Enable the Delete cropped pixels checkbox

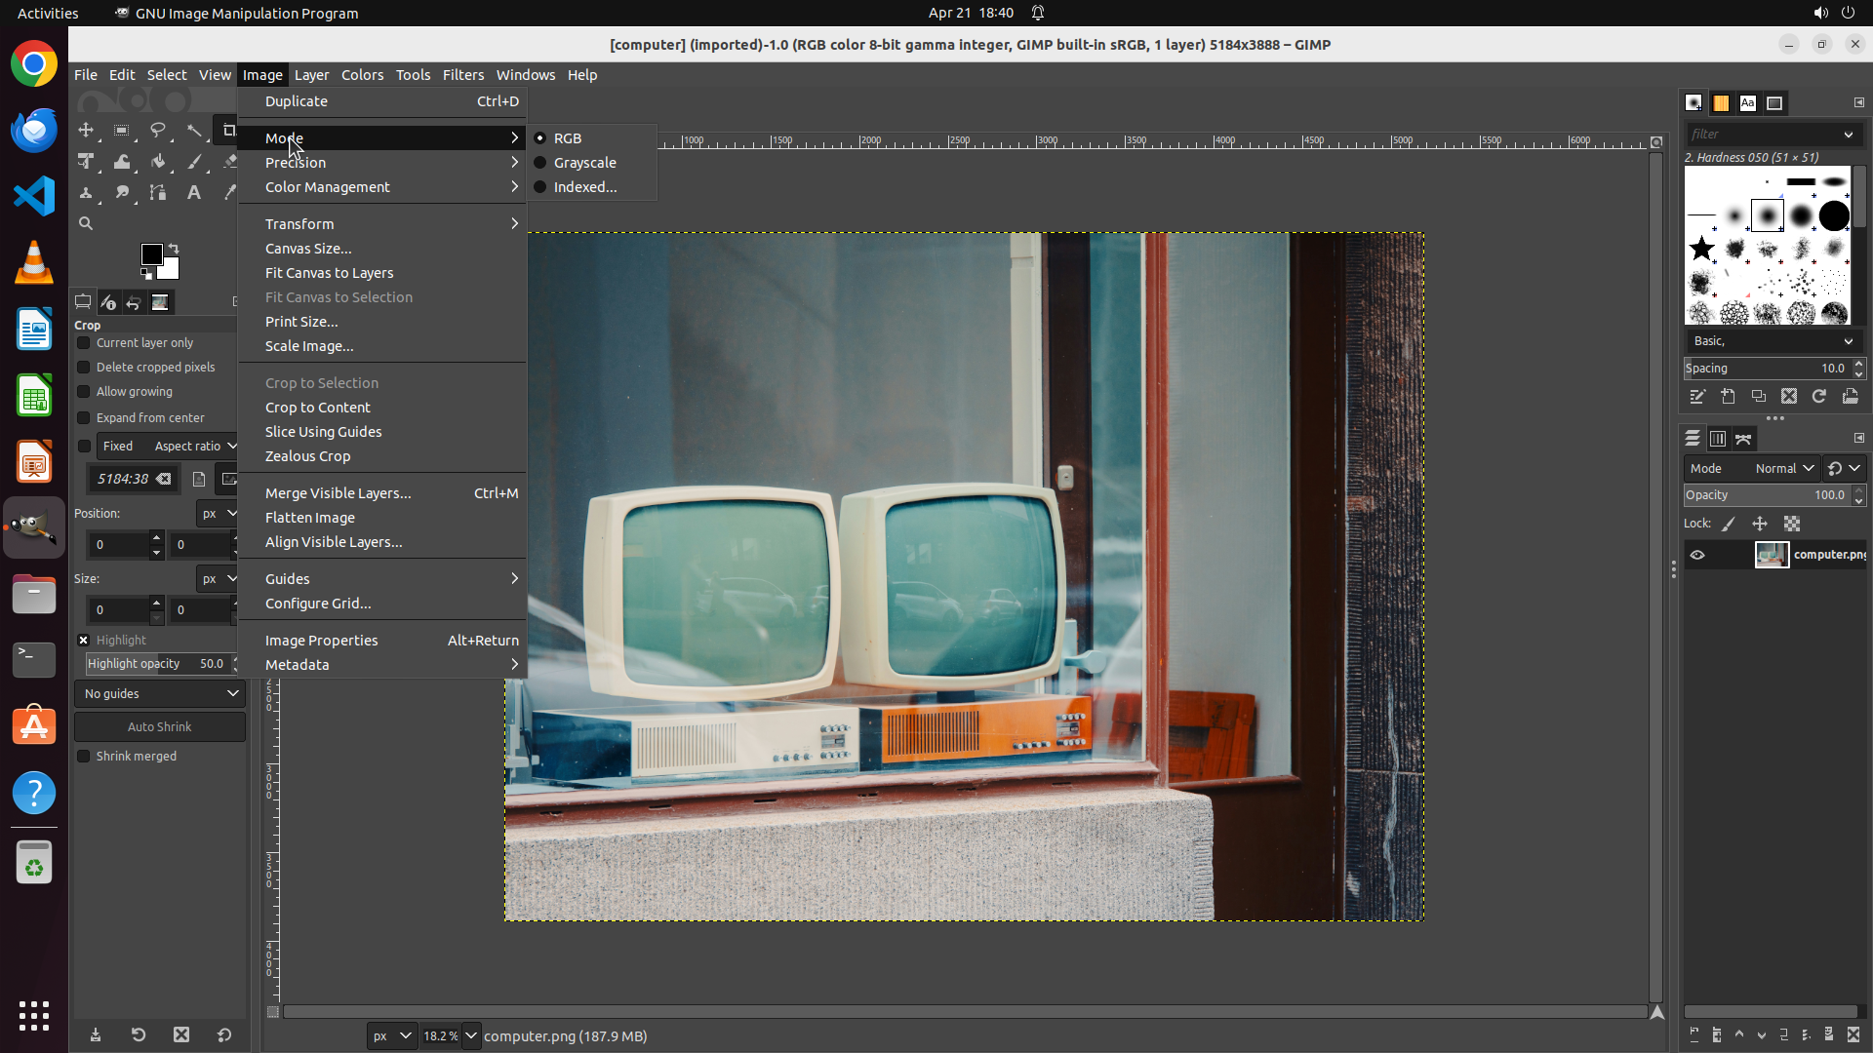tap(84, 368)
